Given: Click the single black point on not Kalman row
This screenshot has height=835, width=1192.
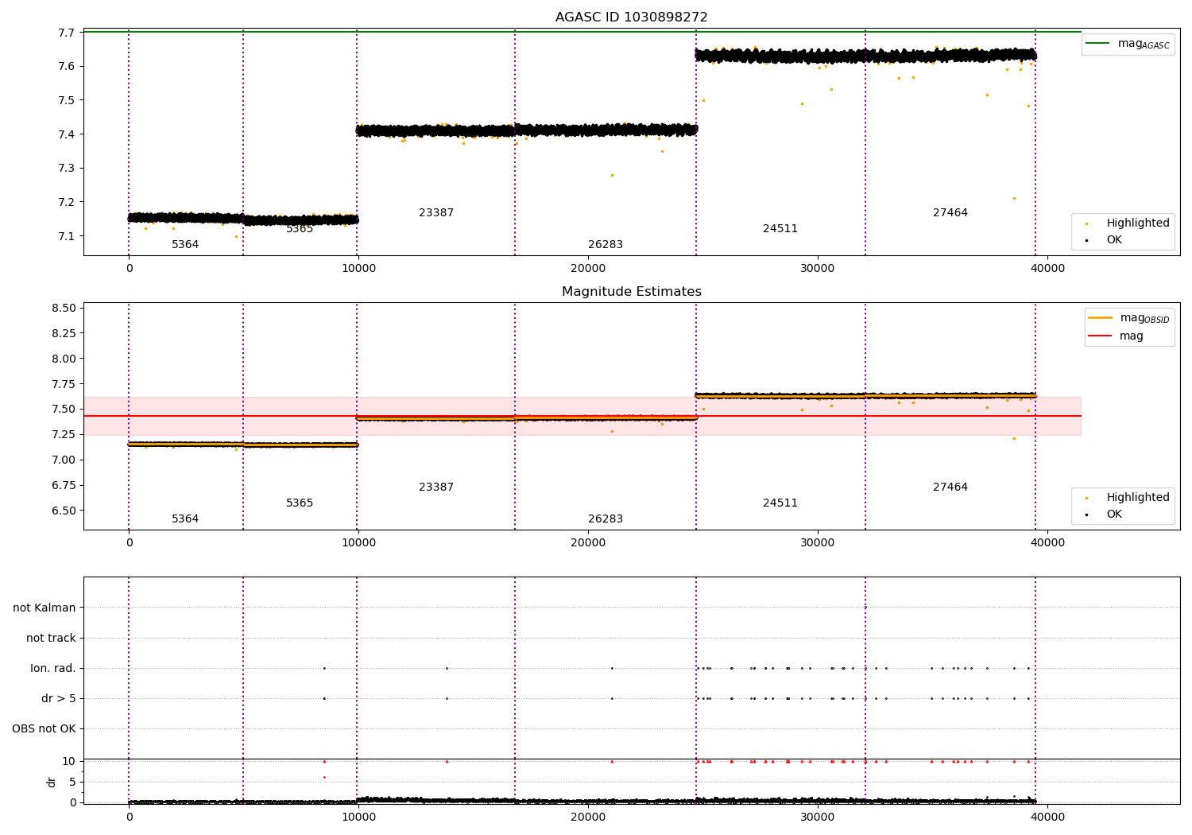Looking at the screenshot, I should pyautogui.click(x=865, y=608).
